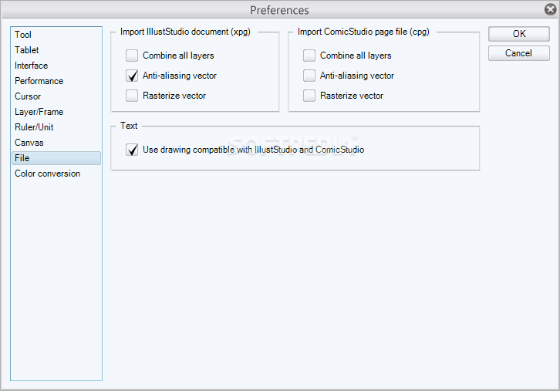Enable Combine all layers for IllustStudio import

point(132,56)
